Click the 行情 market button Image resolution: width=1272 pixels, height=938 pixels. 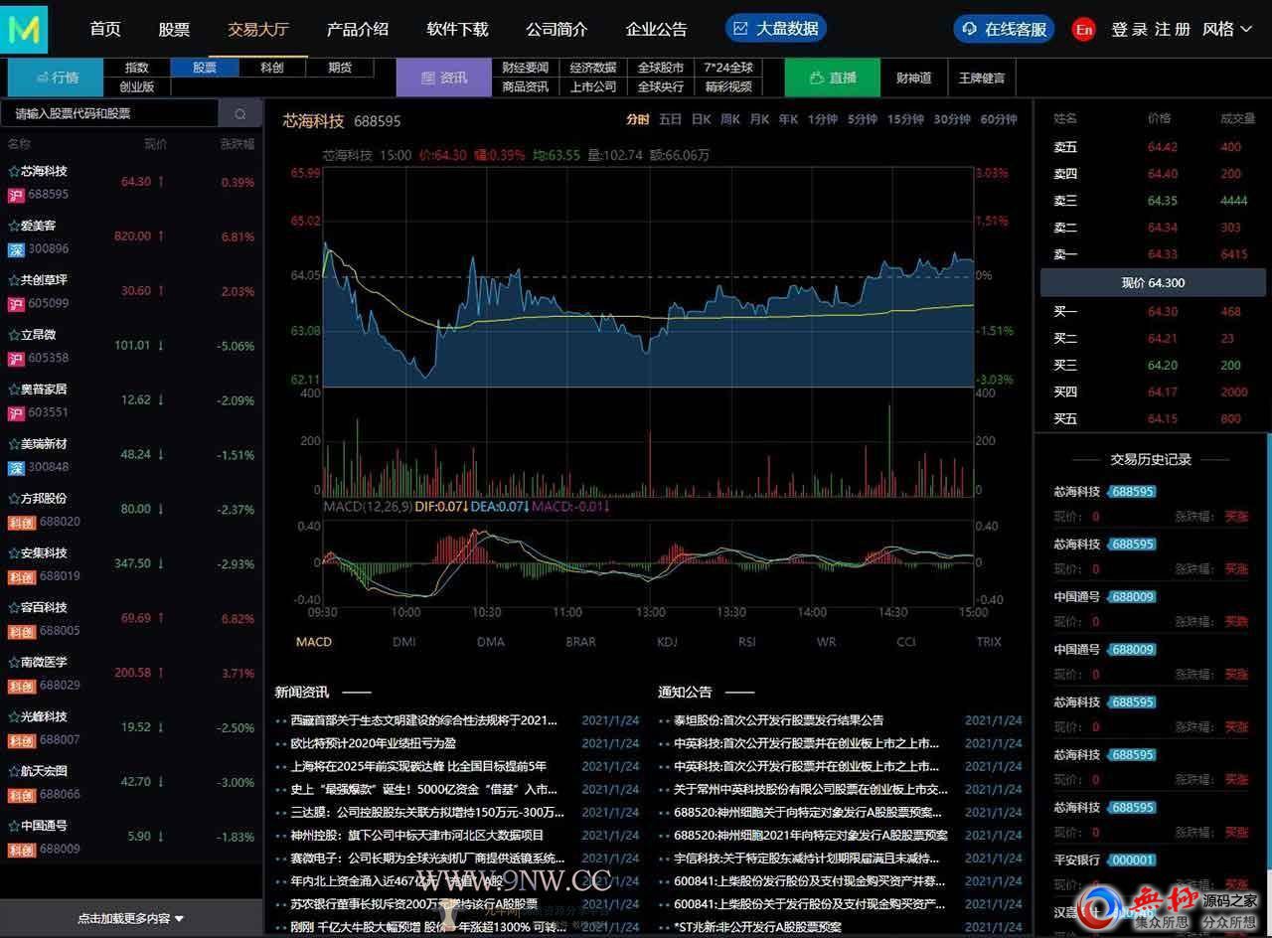click(57, 78)
